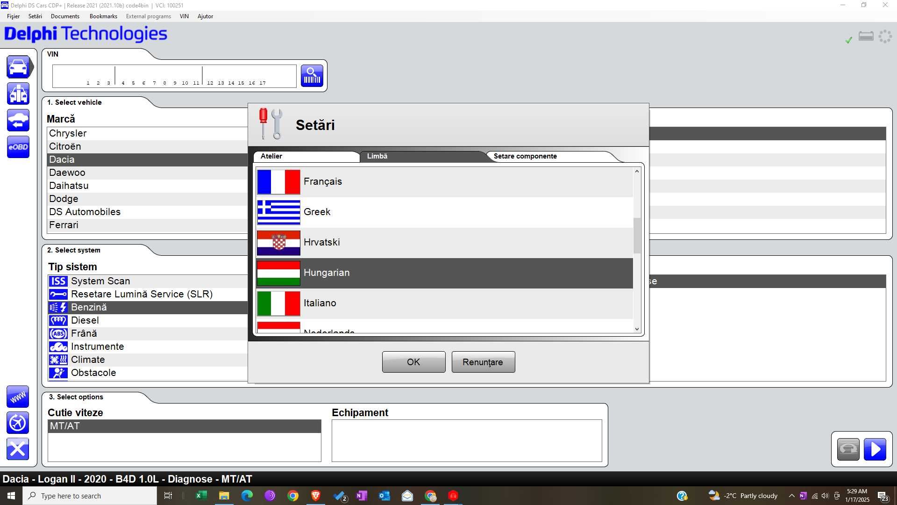Open Microsoft Edge from the taskbar

247,496
